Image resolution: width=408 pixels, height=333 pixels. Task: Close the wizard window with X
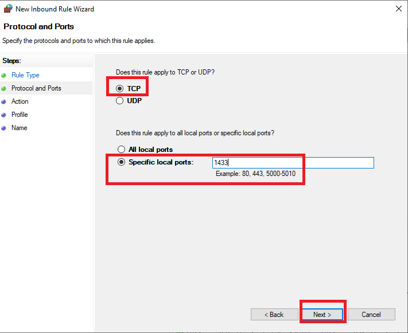coord(399,9)
